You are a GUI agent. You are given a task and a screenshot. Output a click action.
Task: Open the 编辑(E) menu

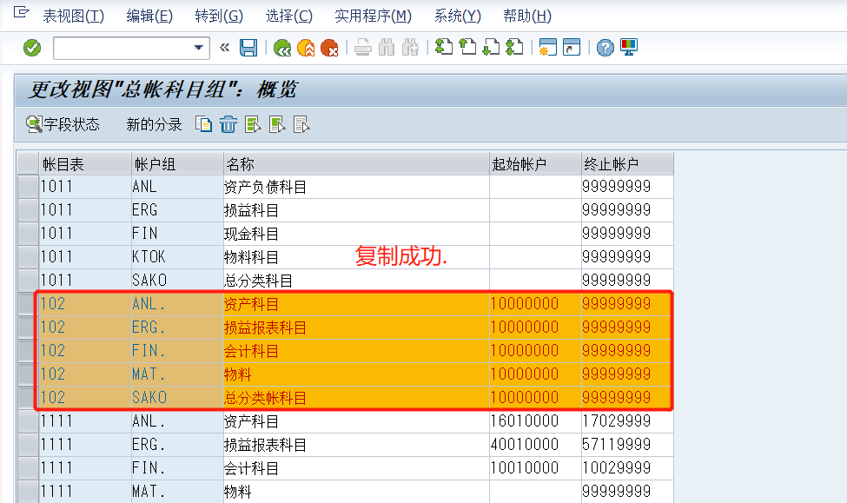click(x=149, y=17)
